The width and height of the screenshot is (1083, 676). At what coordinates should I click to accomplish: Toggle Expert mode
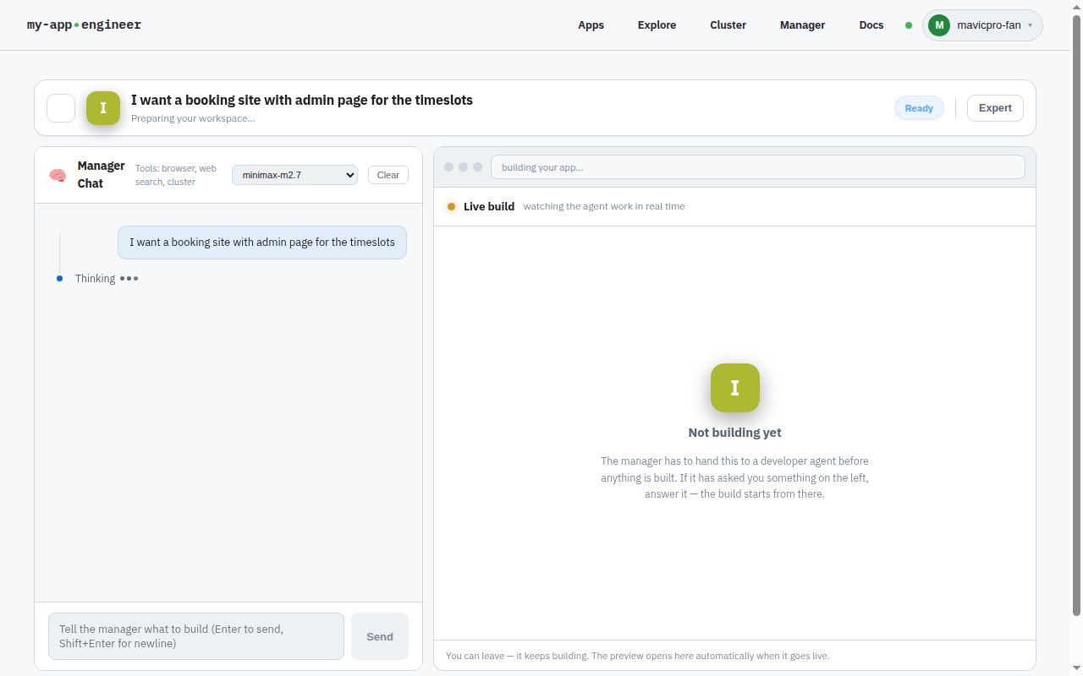pyautogui.click(x=995, y=108)
